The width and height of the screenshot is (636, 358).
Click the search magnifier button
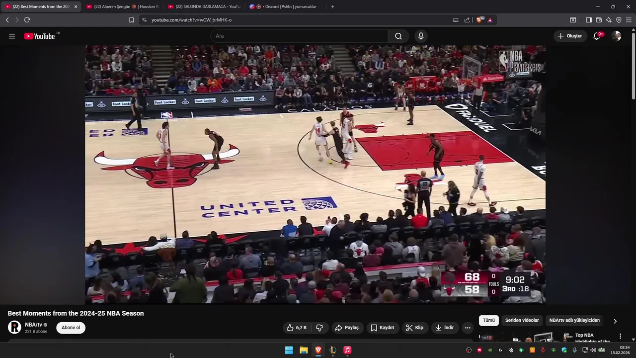coord(398,36)
